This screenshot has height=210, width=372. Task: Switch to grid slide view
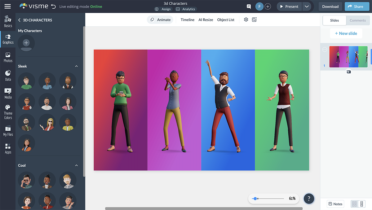click(355, 204)
